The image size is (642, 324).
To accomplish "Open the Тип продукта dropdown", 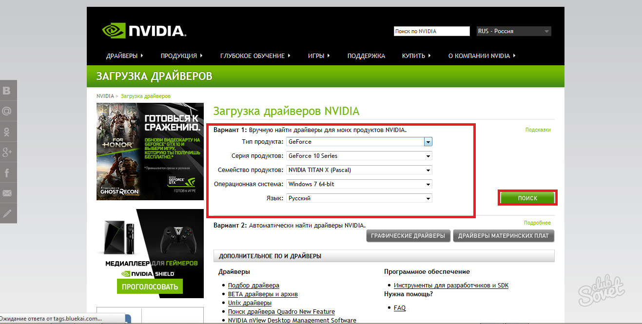I will [x=359, y=142].
